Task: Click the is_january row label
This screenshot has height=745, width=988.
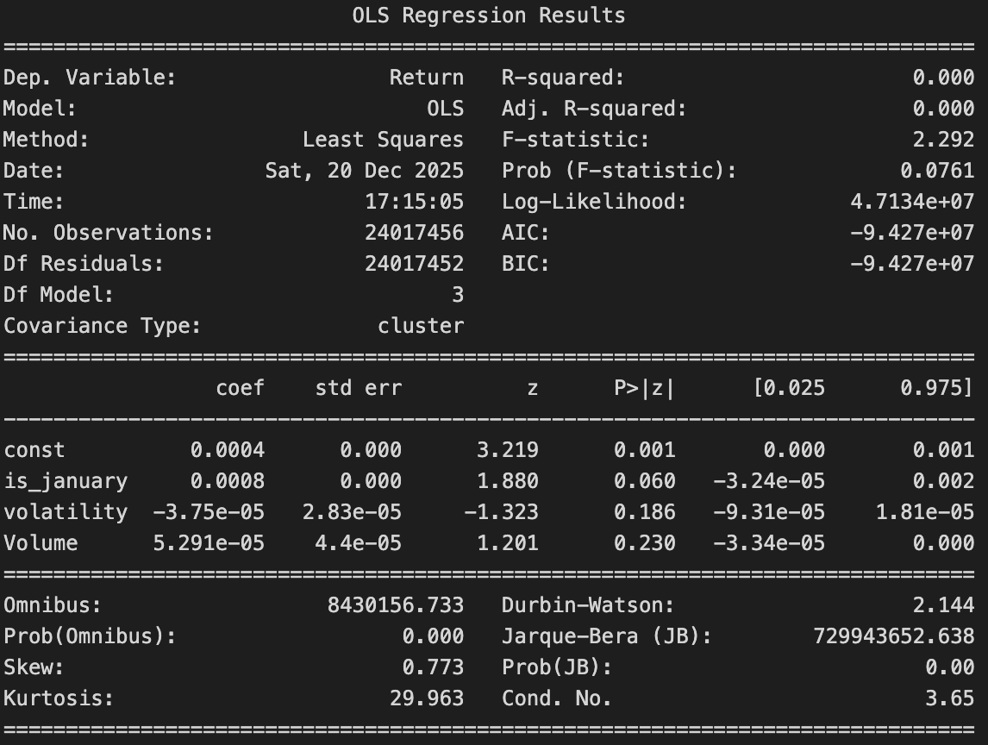Action: 66,481
